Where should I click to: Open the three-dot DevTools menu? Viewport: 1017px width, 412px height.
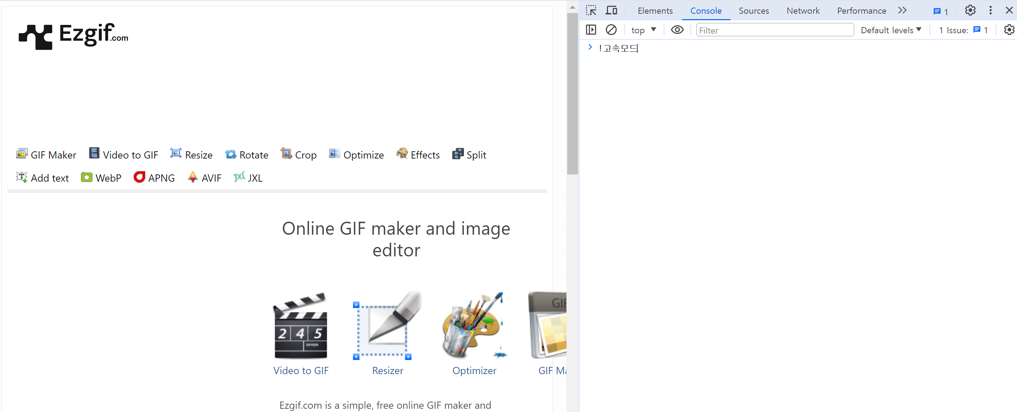tap(990, 10)
